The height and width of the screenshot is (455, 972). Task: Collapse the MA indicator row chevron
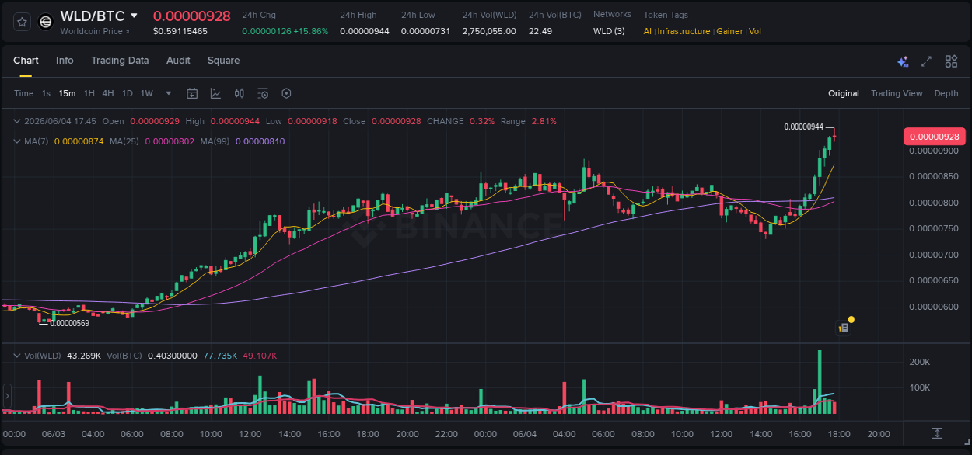(17, 141)
